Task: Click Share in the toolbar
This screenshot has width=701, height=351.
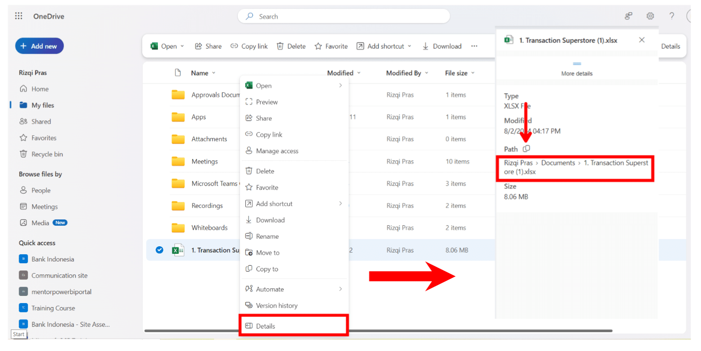Action: tap(209, 46)
